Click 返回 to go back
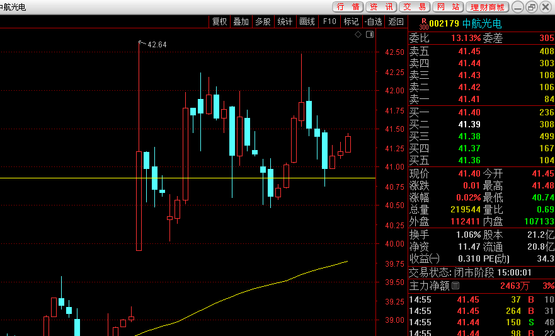555x336 pixels. pos(396,21)
